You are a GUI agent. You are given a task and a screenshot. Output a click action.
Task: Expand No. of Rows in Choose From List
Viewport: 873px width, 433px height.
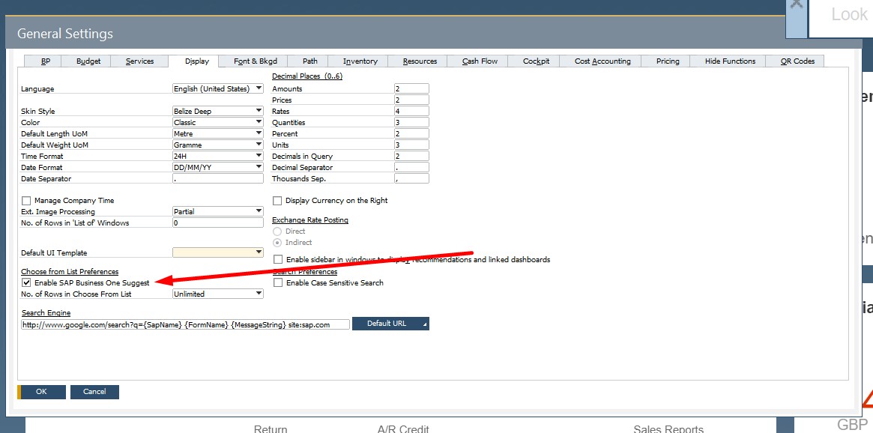click(x=258, y=294)
